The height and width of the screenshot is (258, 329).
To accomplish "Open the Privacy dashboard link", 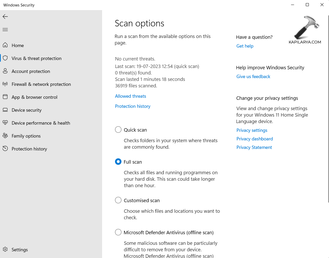I will point(255,139).
